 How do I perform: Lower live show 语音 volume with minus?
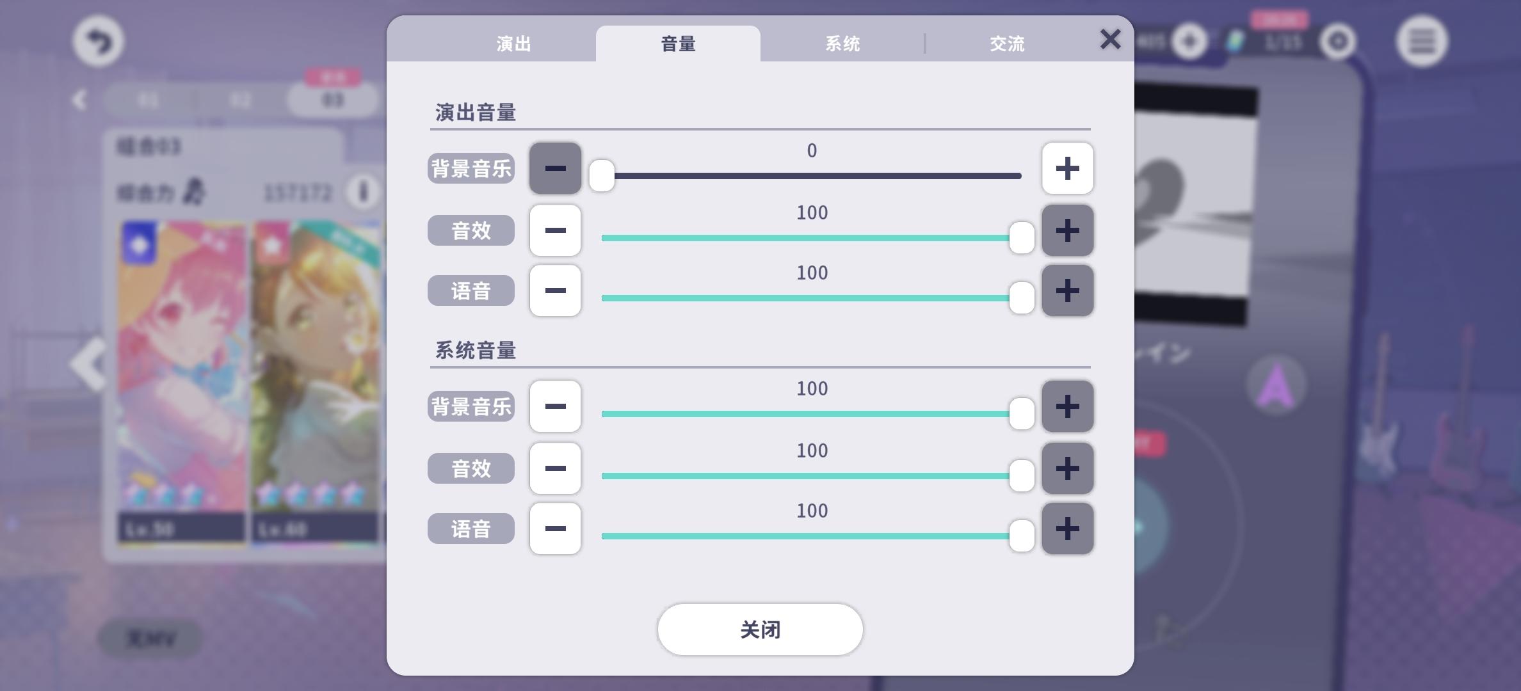(x=555, y=290)
